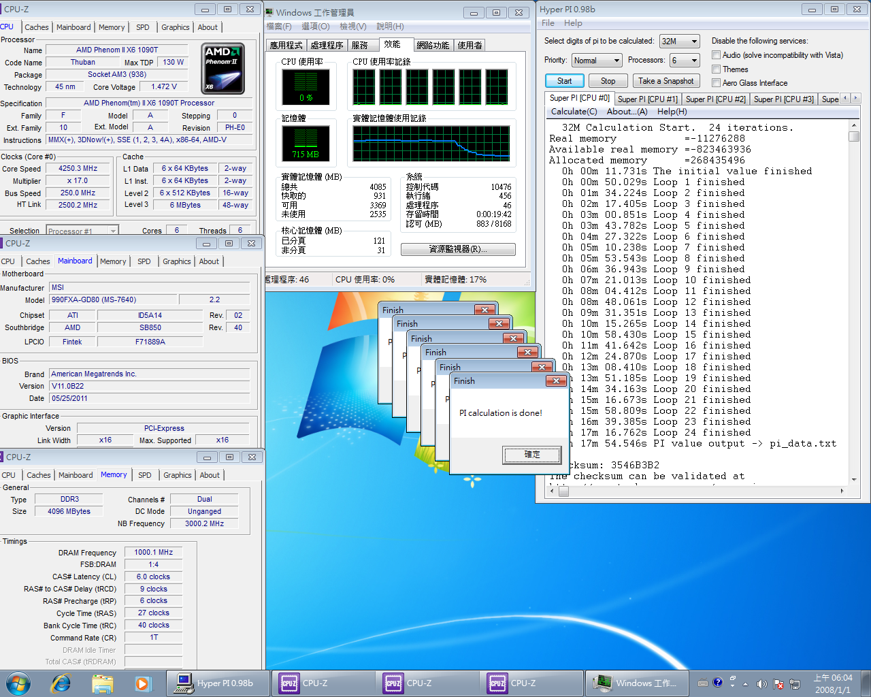Click the volume speaker tray icon
Screen dimensions: 871x697
point(761,683)
